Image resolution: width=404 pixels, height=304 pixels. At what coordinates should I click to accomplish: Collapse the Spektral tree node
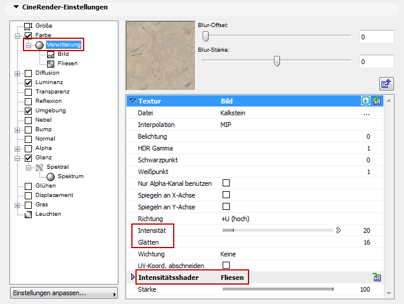pos(28,168)
